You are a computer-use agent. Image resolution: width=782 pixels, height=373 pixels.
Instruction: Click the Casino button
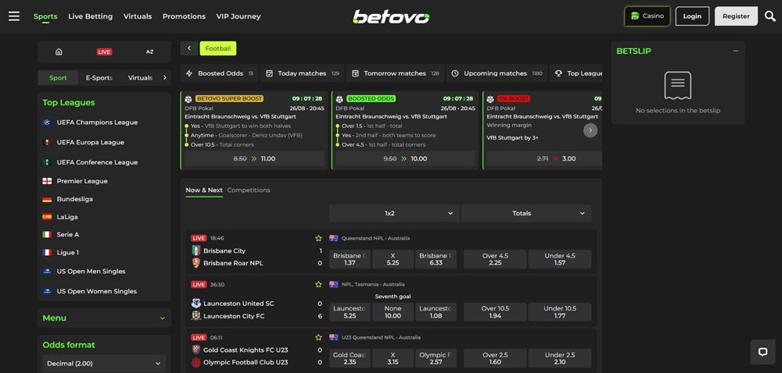(647, 16)
